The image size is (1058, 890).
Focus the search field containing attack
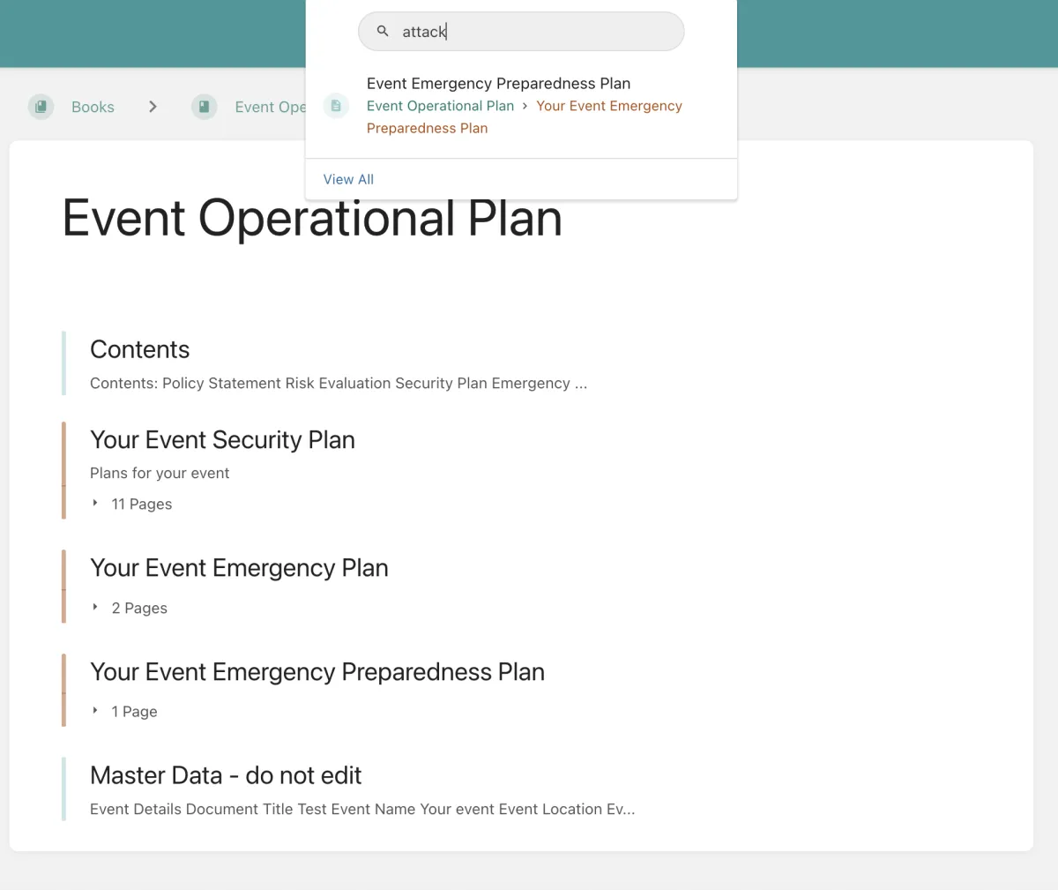521,31
